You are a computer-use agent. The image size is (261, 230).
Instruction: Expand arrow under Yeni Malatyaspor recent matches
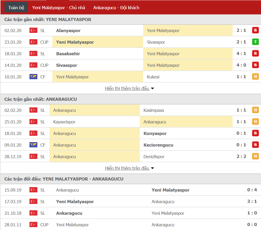tap(152, 89)
